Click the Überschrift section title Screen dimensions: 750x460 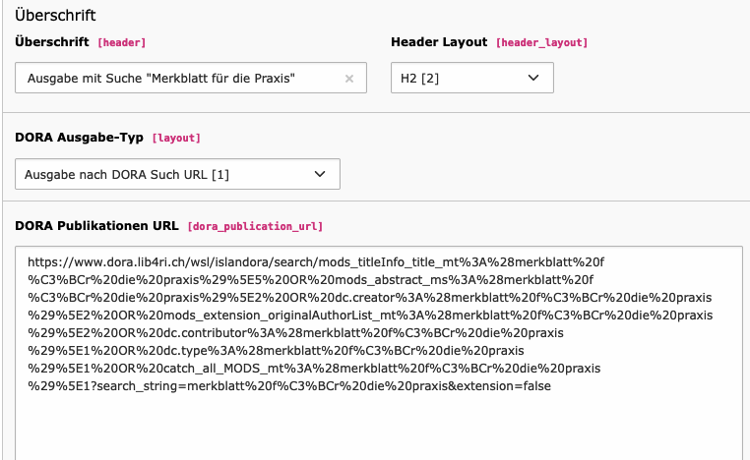click(x=55, y=16)
